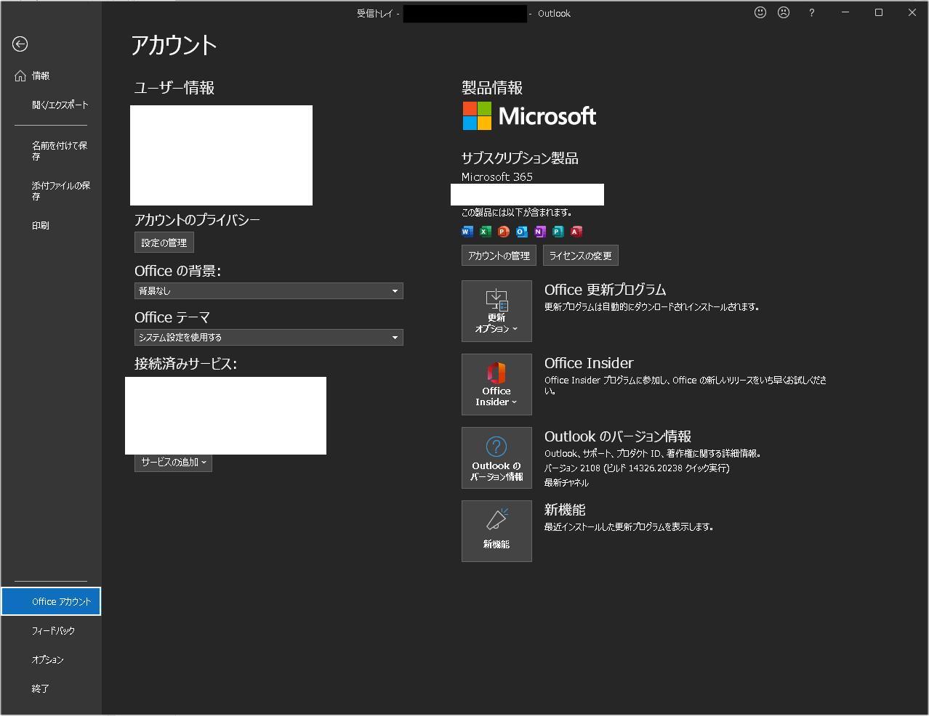
Task: Close the Outlook window
Action: [x=912, y=12]
